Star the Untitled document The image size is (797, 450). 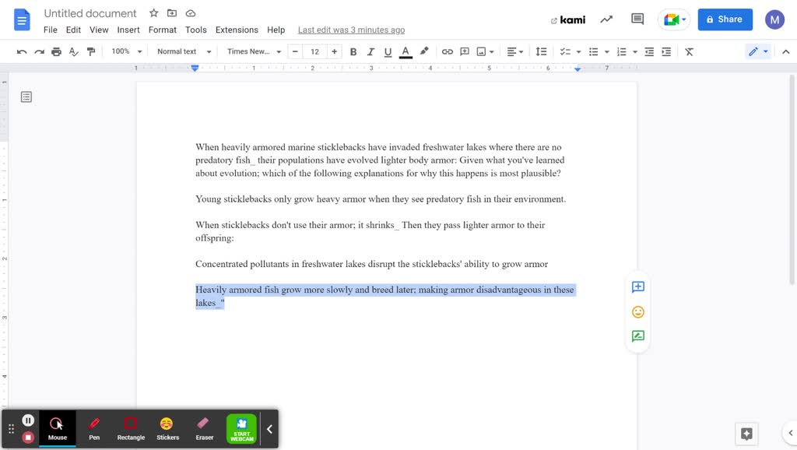[153, 13]
